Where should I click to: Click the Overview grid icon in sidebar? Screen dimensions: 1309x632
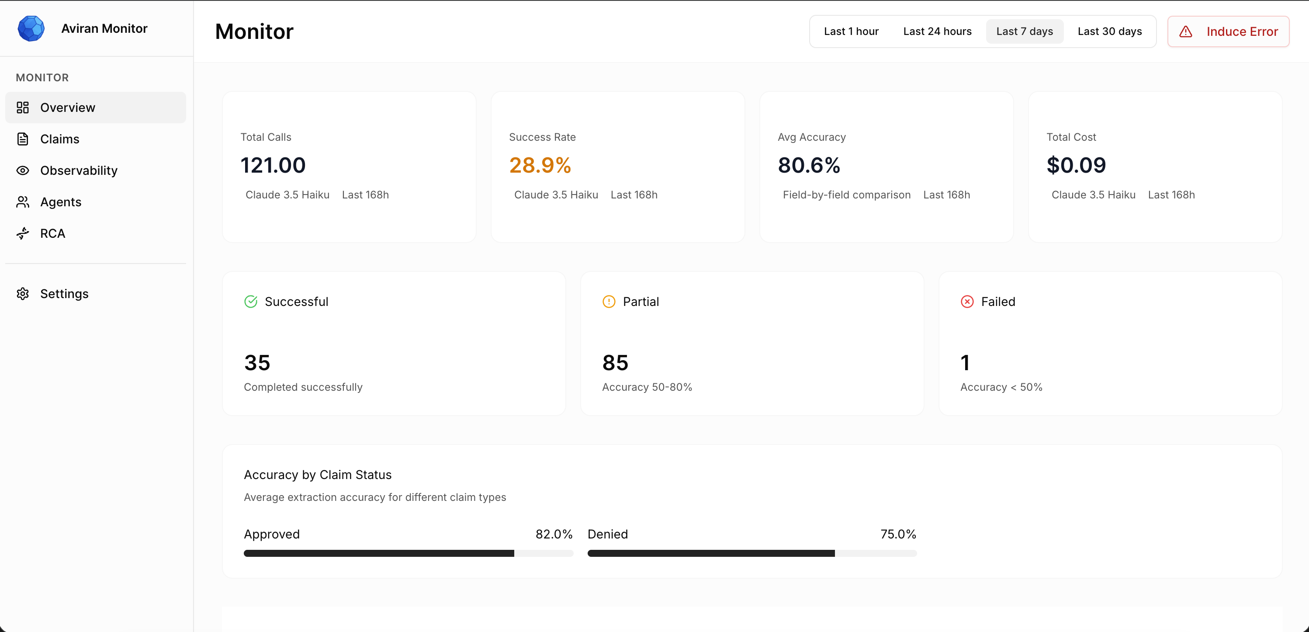coord(22,107)
